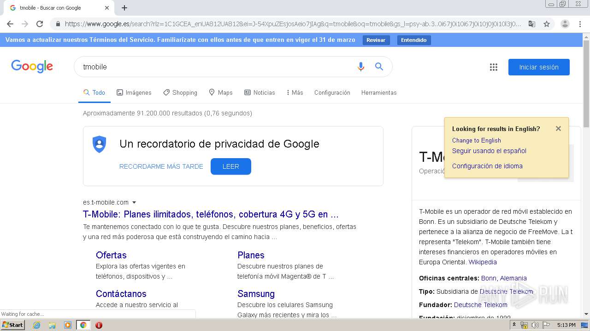Image resolution: width=590 pixels, height=331 pixels.
Task: Open the Ofertas sitelink
Action: point(111,255)
